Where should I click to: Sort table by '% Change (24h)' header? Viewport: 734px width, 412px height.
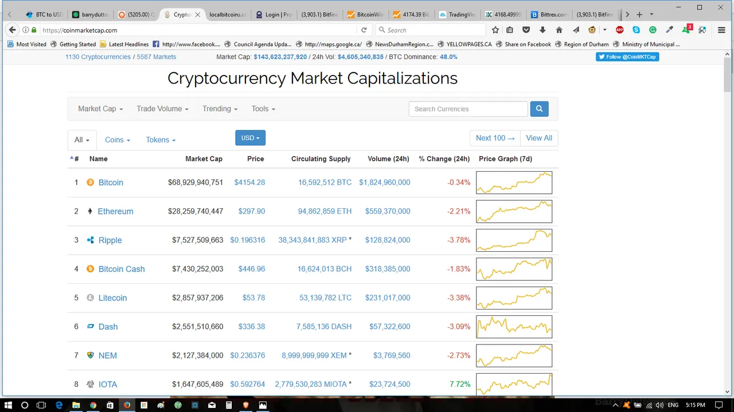444,159
